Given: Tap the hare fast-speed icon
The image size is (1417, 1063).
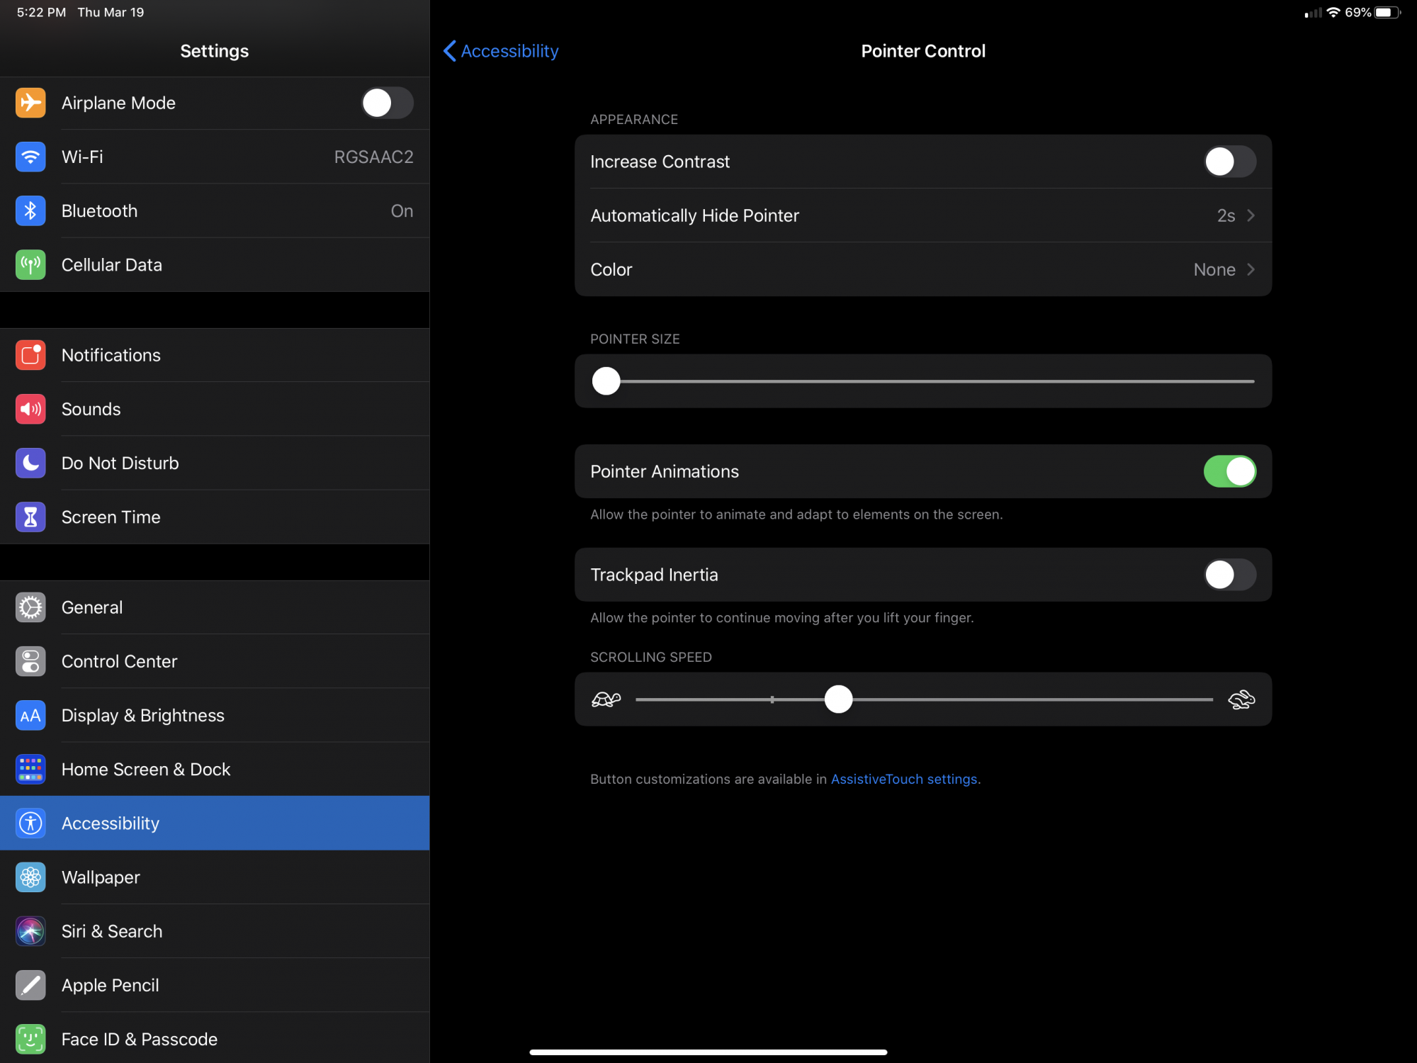Looking at the screenshot, I should tap(1241, 699).
